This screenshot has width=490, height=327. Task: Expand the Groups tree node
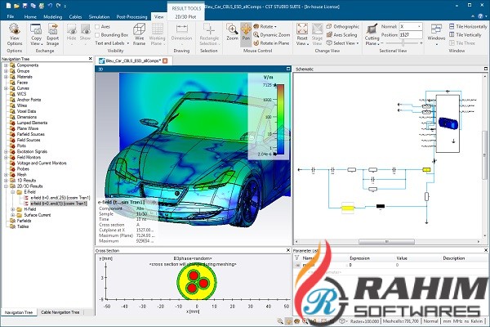coord(6,71)
